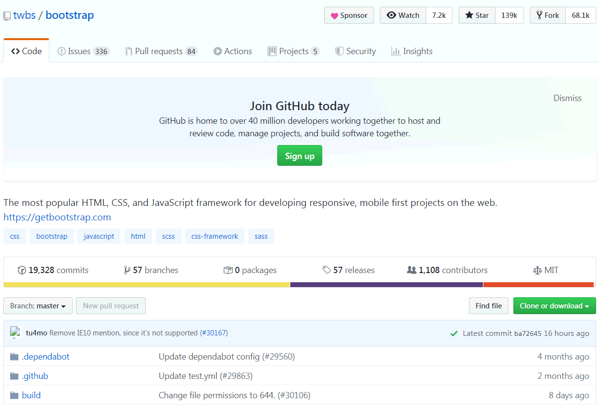Image resolution: width=599 pixels, height=405 pixels.
Task: Open the twbs owner link
Action: 24,15
